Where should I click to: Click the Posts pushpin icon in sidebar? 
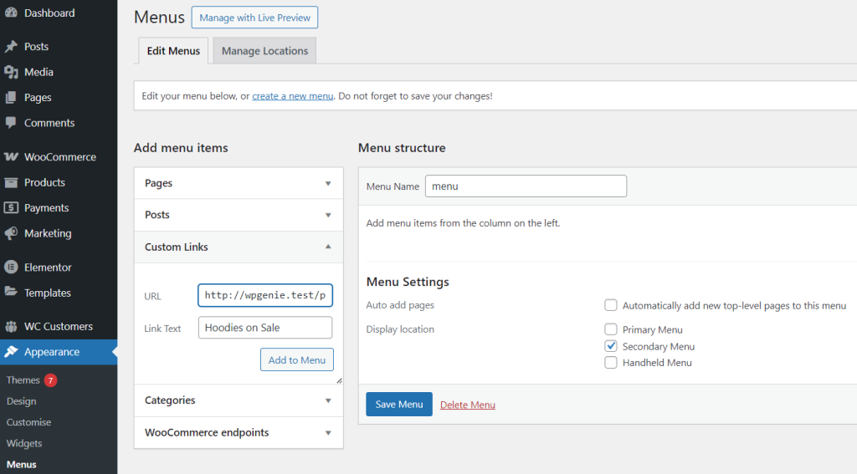tap(11, 47)
